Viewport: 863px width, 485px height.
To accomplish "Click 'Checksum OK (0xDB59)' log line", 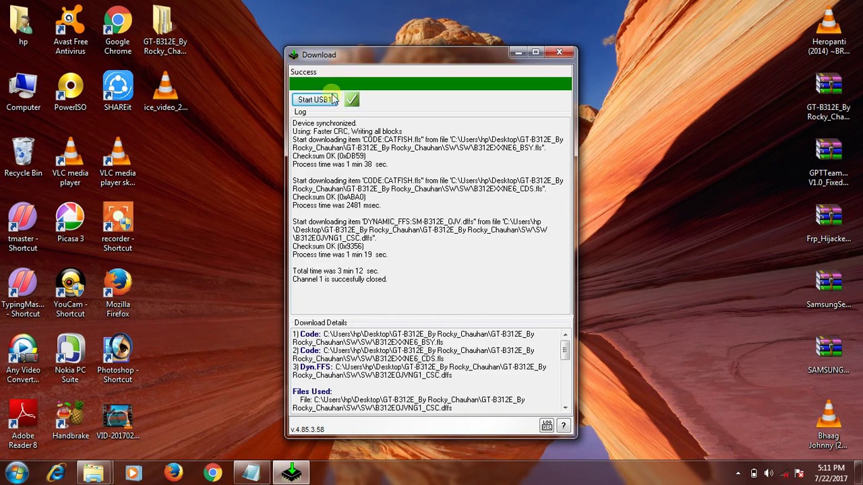I will 329,156.
